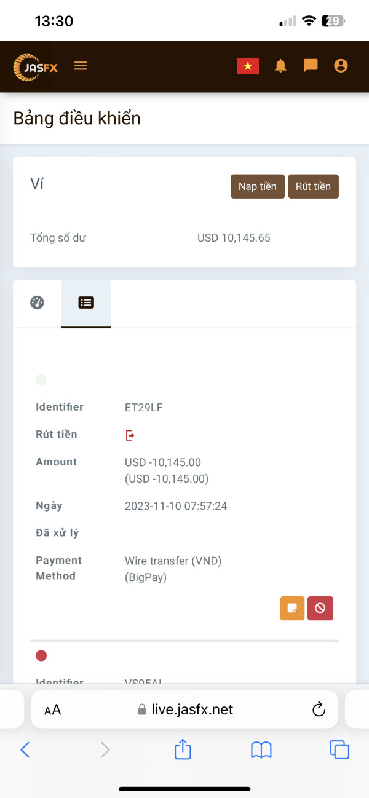Open Safari AA text size menu
This screenshot has width=369, height=798.
click(53, 710)
